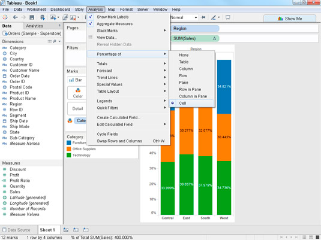The height and width of the screenshot is (240, 321).
Task: Click the Furniture blue legend swatch
Action: coord(69,142)
